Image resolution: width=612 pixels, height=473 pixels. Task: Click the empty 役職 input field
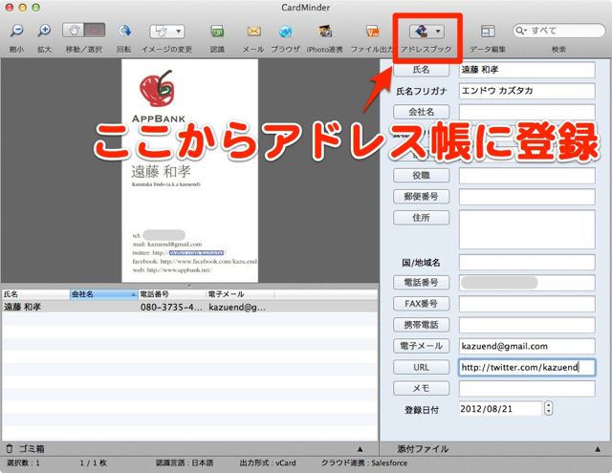(527, 176)
